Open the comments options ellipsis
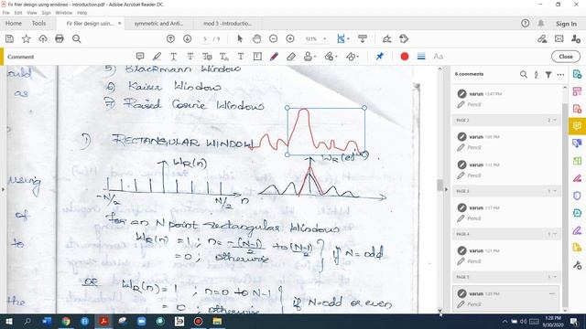Image resolution: width=586 pixels, height=329 pixels. (560, 74)
